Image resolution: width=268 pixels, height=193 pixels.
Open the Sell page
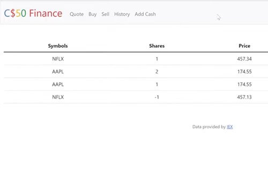tap(106, 14)
